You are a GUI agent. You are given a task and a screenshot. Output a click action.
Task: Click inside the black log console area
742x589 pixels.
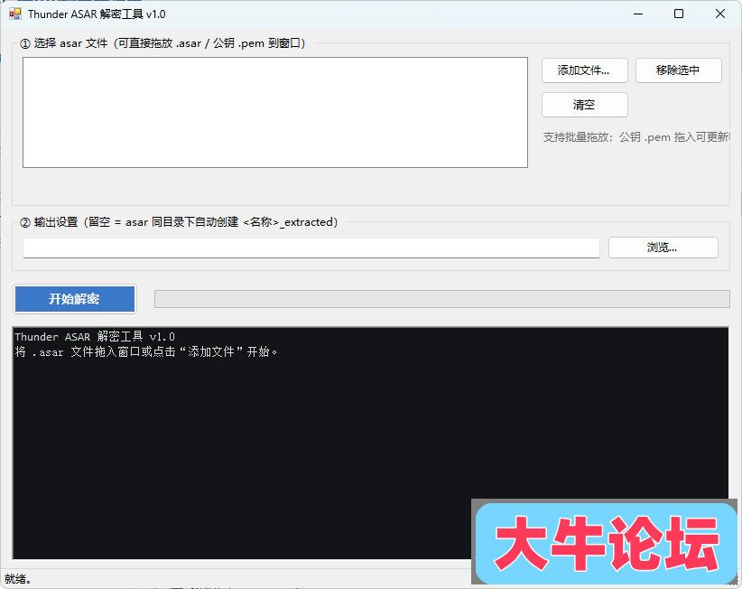370,443
